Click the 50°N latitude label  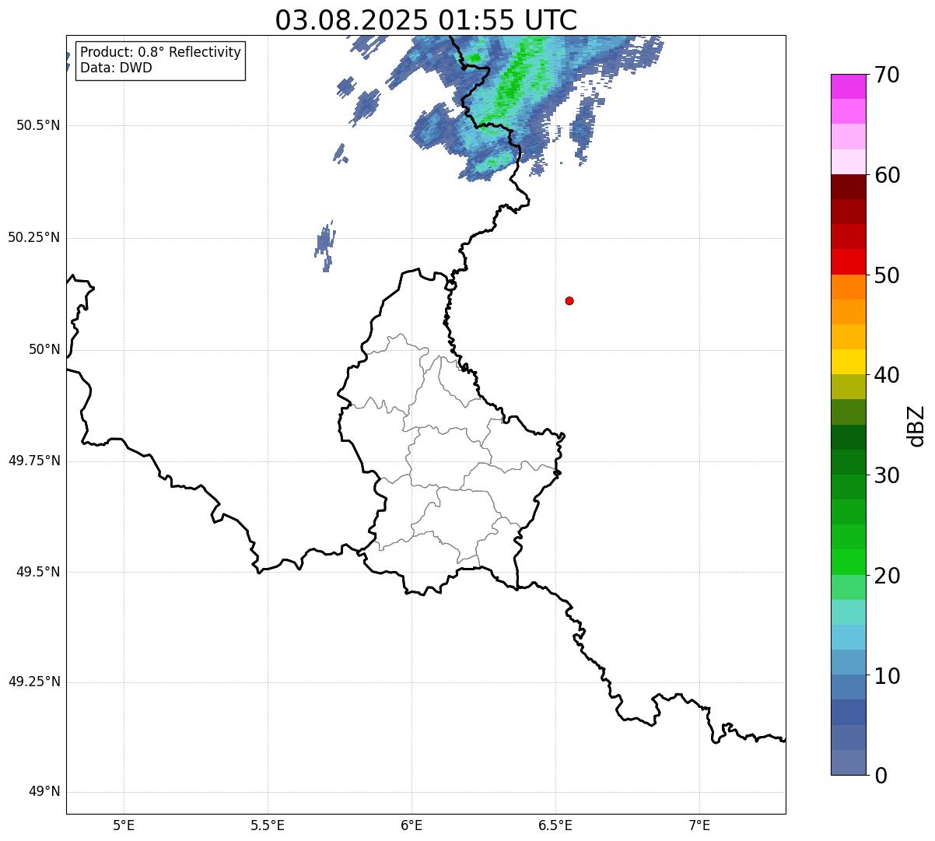pyautogui.click(x=44, y=349)
